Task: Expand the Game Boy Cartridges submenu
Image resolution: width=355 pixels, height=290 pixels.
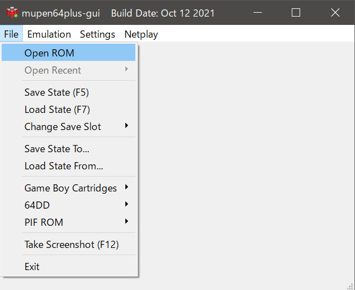Action: pyautogui.click(x=69, y=188)
